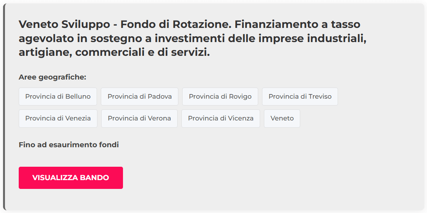Select the Provincia di Belluno tag
427x213 pixels.
click(x=58, y=96)
